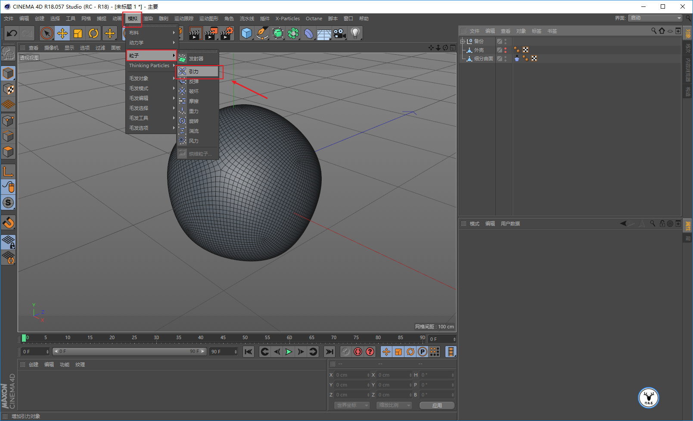Click the 应用 apply button

coord(437,405)
